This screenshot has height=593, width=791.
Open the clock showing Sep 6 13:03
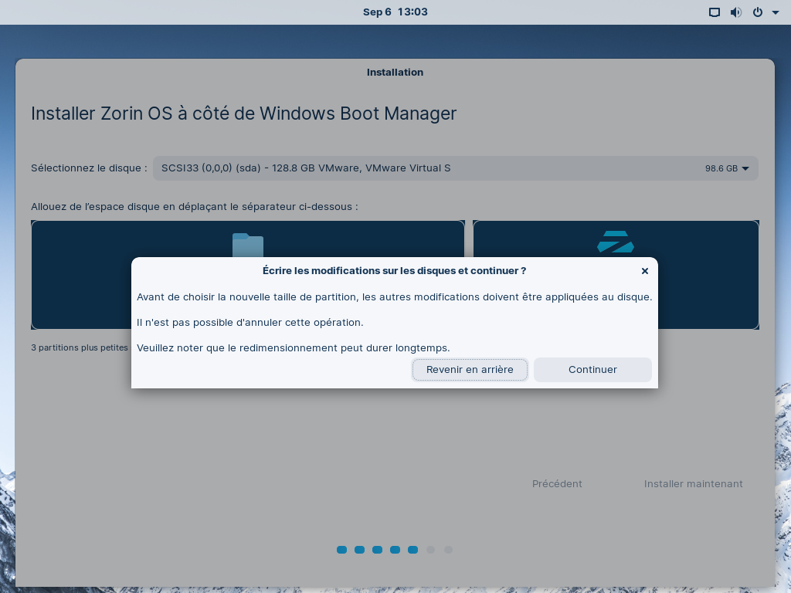pyautogui.click(x=395, y=12)
